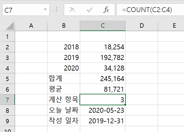184x132 pixels.
Task: Select the row 3 header
Action: [7, 58]
